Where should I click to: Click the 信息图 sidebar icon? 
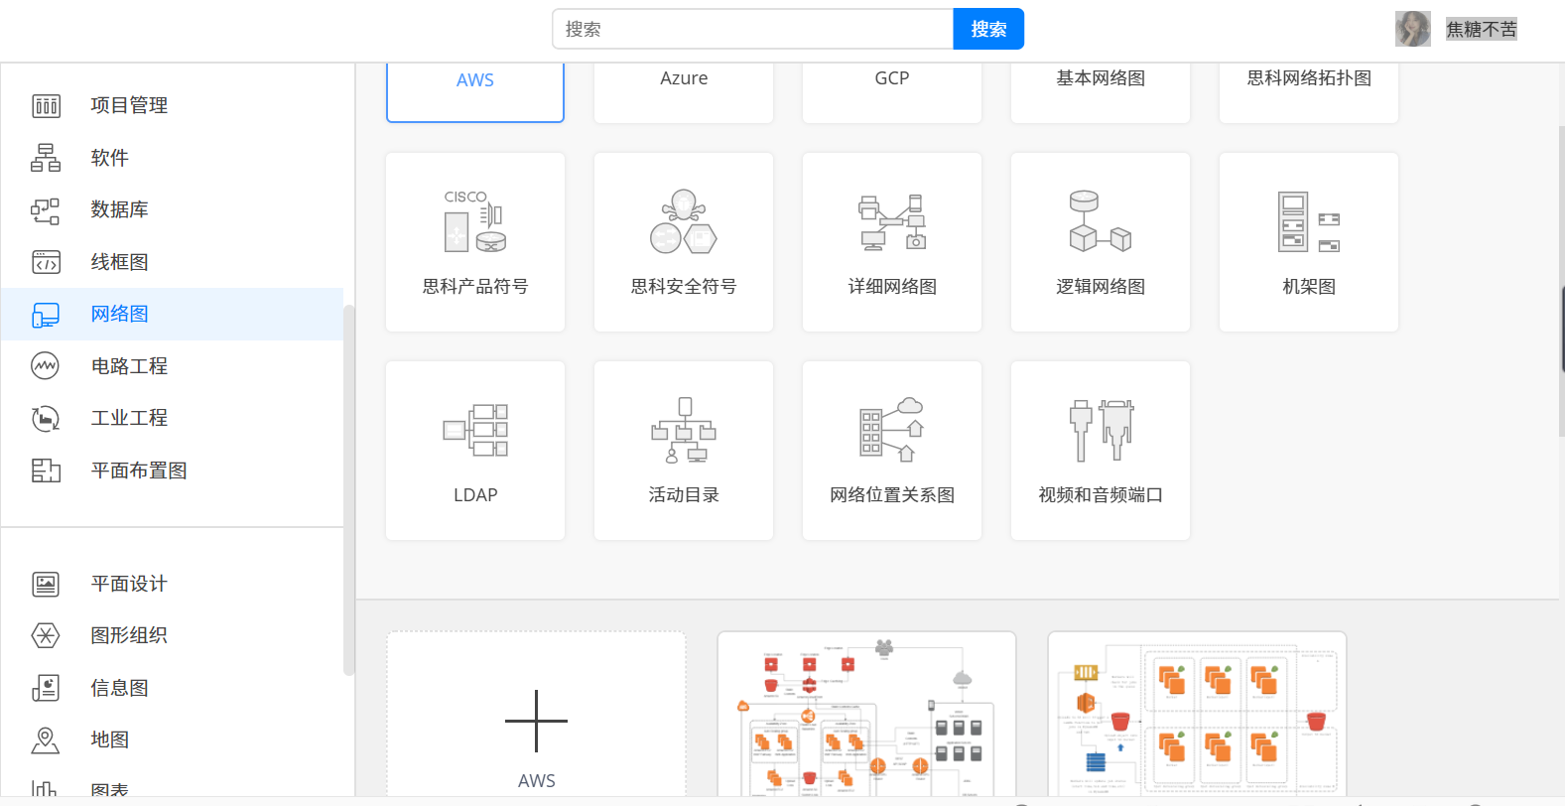tap(46, 688)
